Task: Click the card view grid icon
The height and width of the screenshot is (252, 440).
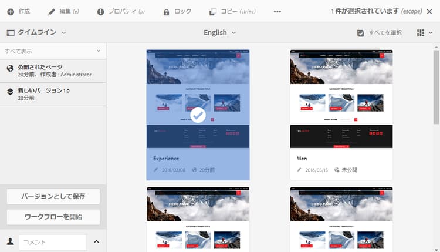Action: (421, 33)
